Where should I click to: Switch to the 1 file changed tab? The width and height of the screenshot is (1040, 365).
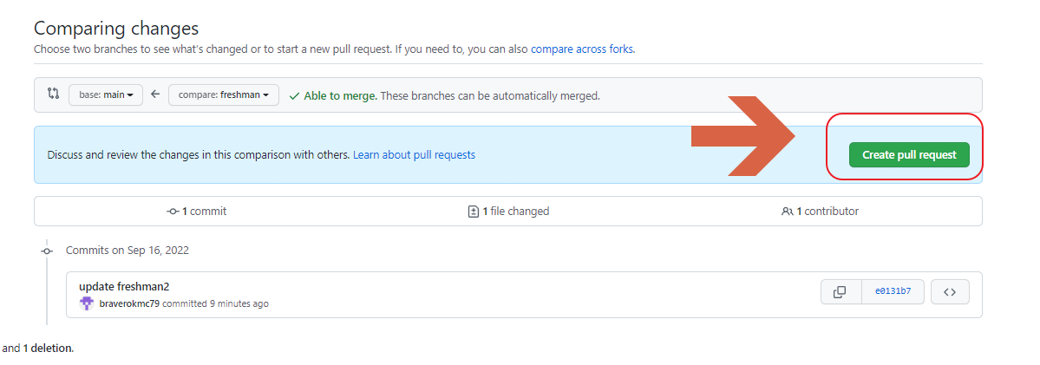tap(508, 211)
